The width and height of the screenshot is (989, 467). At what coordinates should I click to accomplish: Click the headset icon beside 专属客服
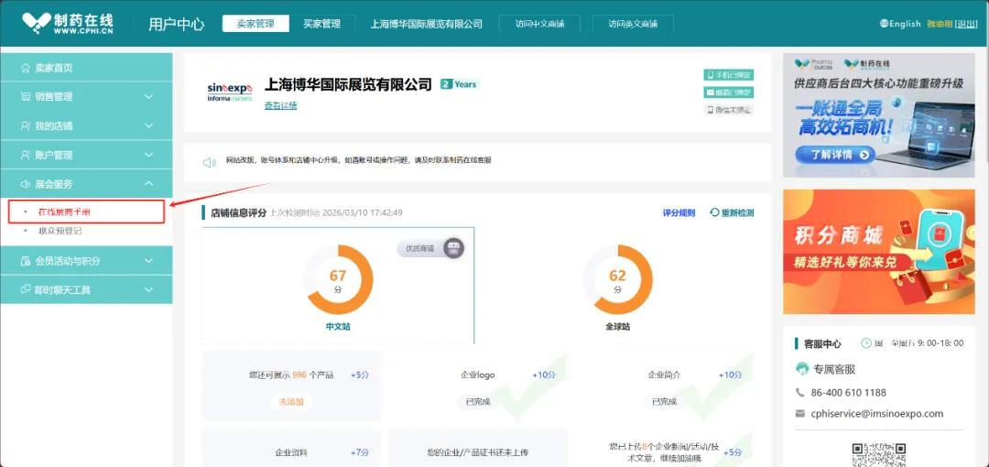point(802,368)
